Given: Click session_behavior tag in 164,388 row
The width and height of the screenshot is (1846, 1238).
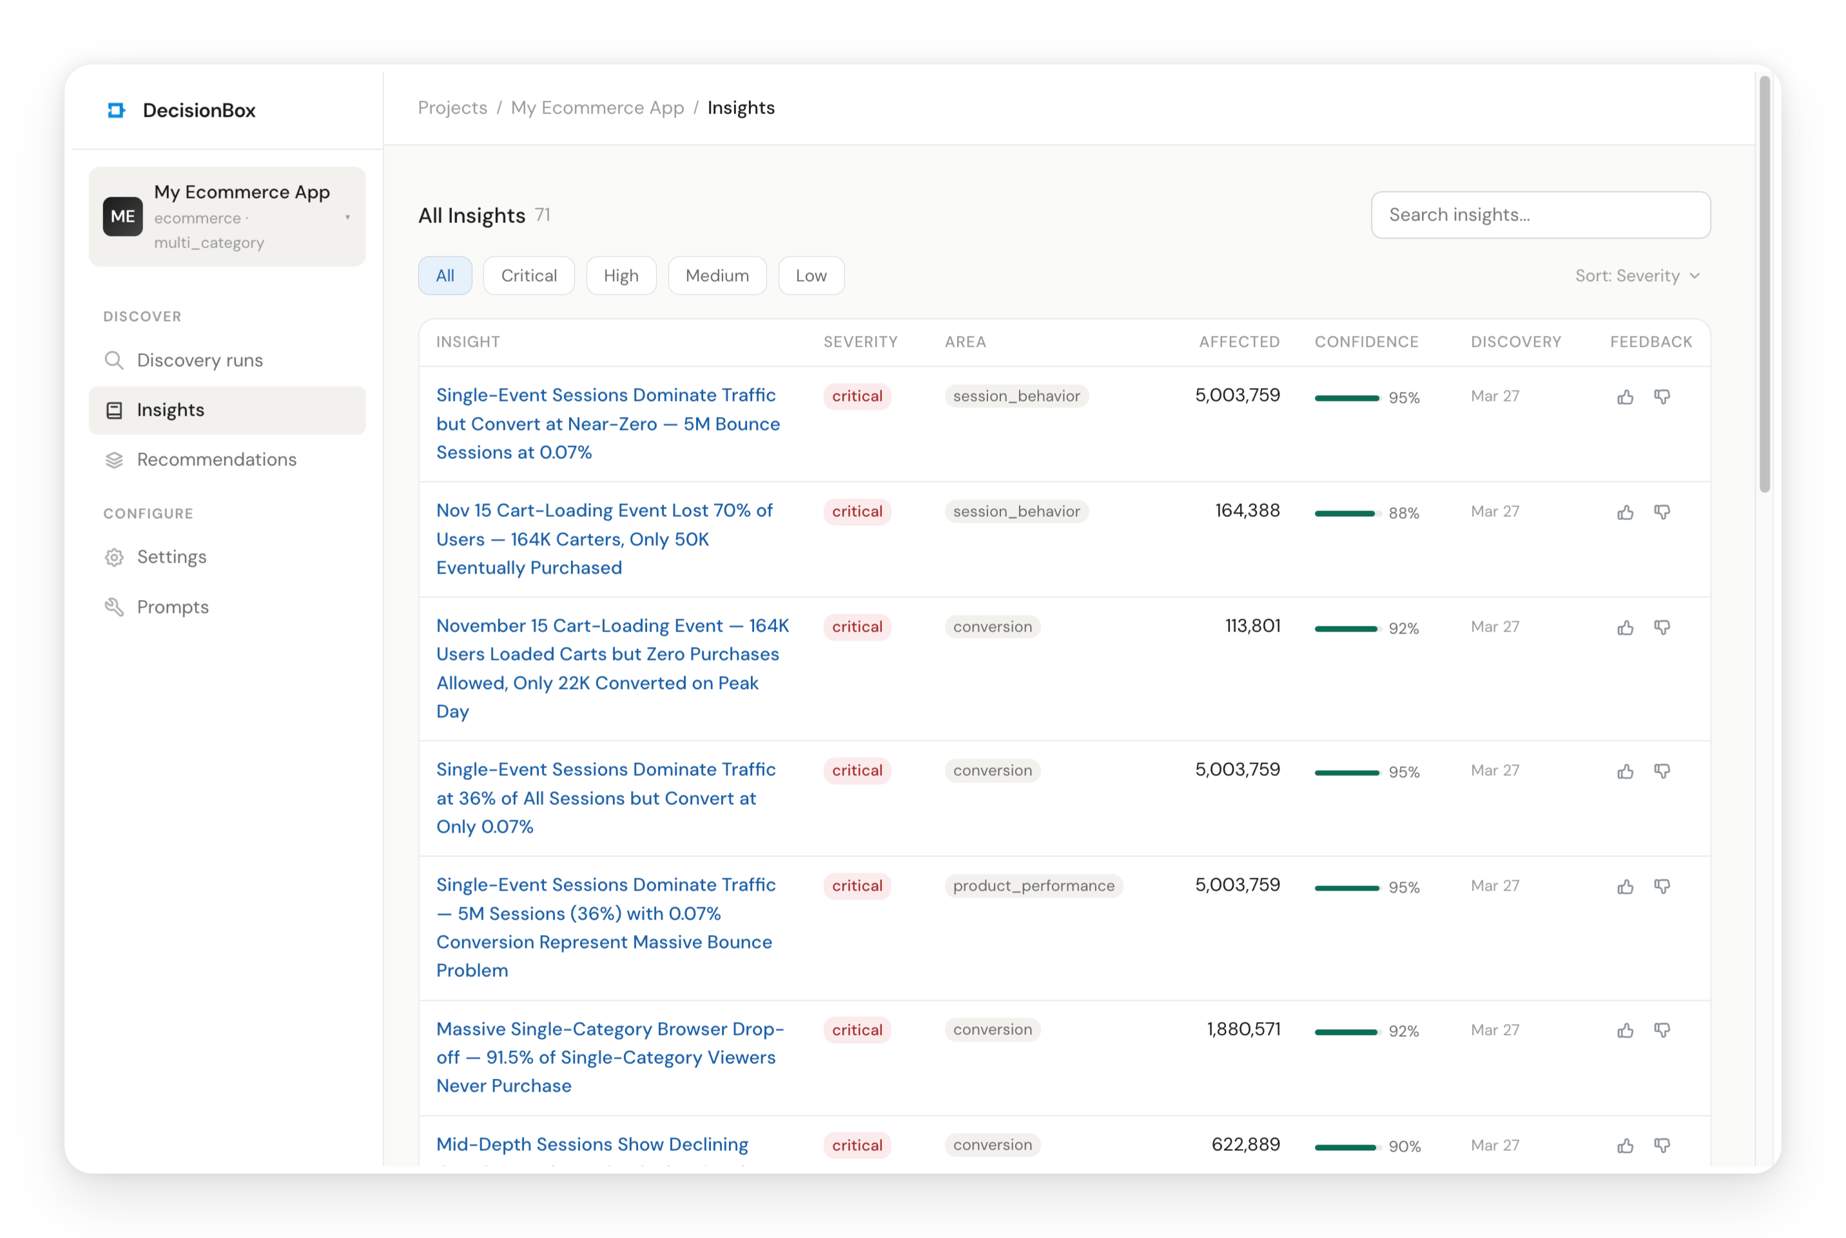Looking at the screenshot, I should (1016, 512).
